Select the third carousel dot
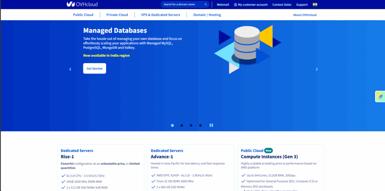This screenshot has height=191, width=385. click(191, 125)
